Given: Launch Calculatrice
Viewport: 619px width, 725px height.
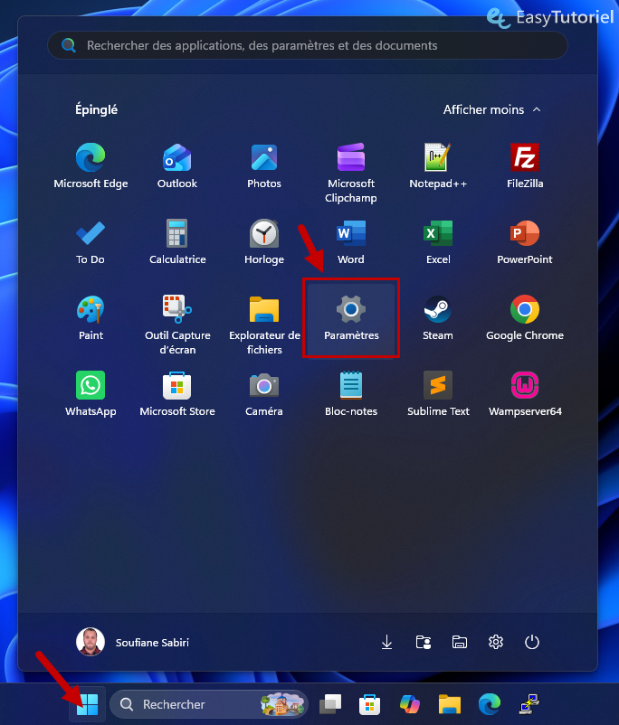Looking at the screenshot, I should 177,242.
